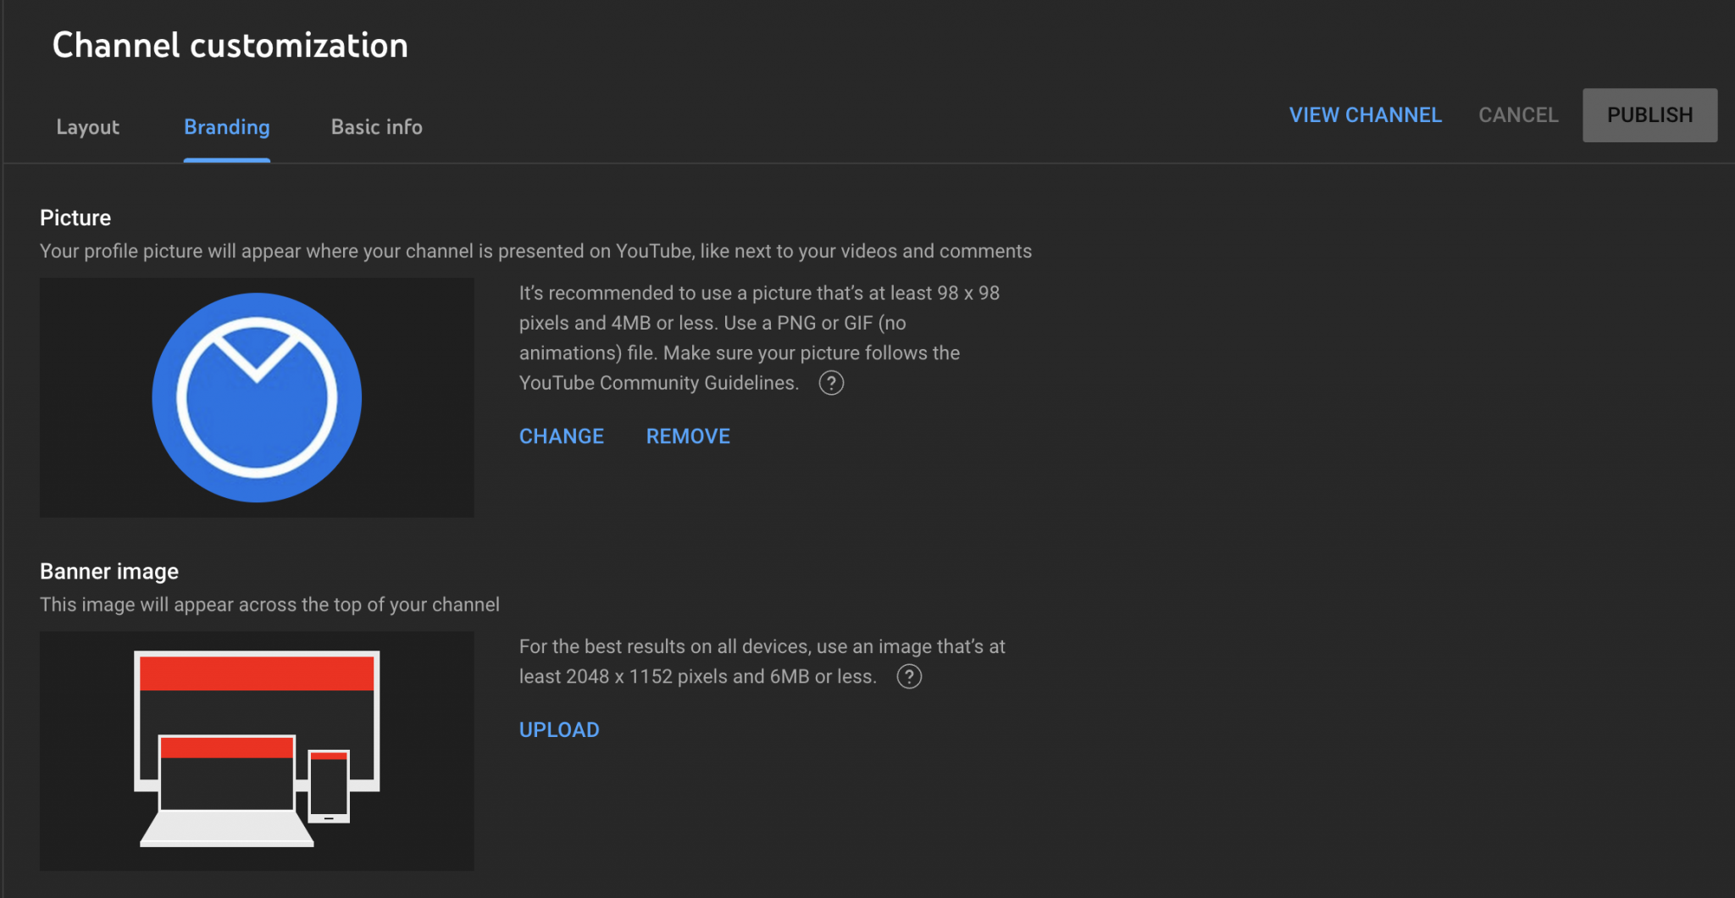This screenshot has height=898, width=1735.
Task: Click UPLOAD for the banner image
Action: coord(559,730)
